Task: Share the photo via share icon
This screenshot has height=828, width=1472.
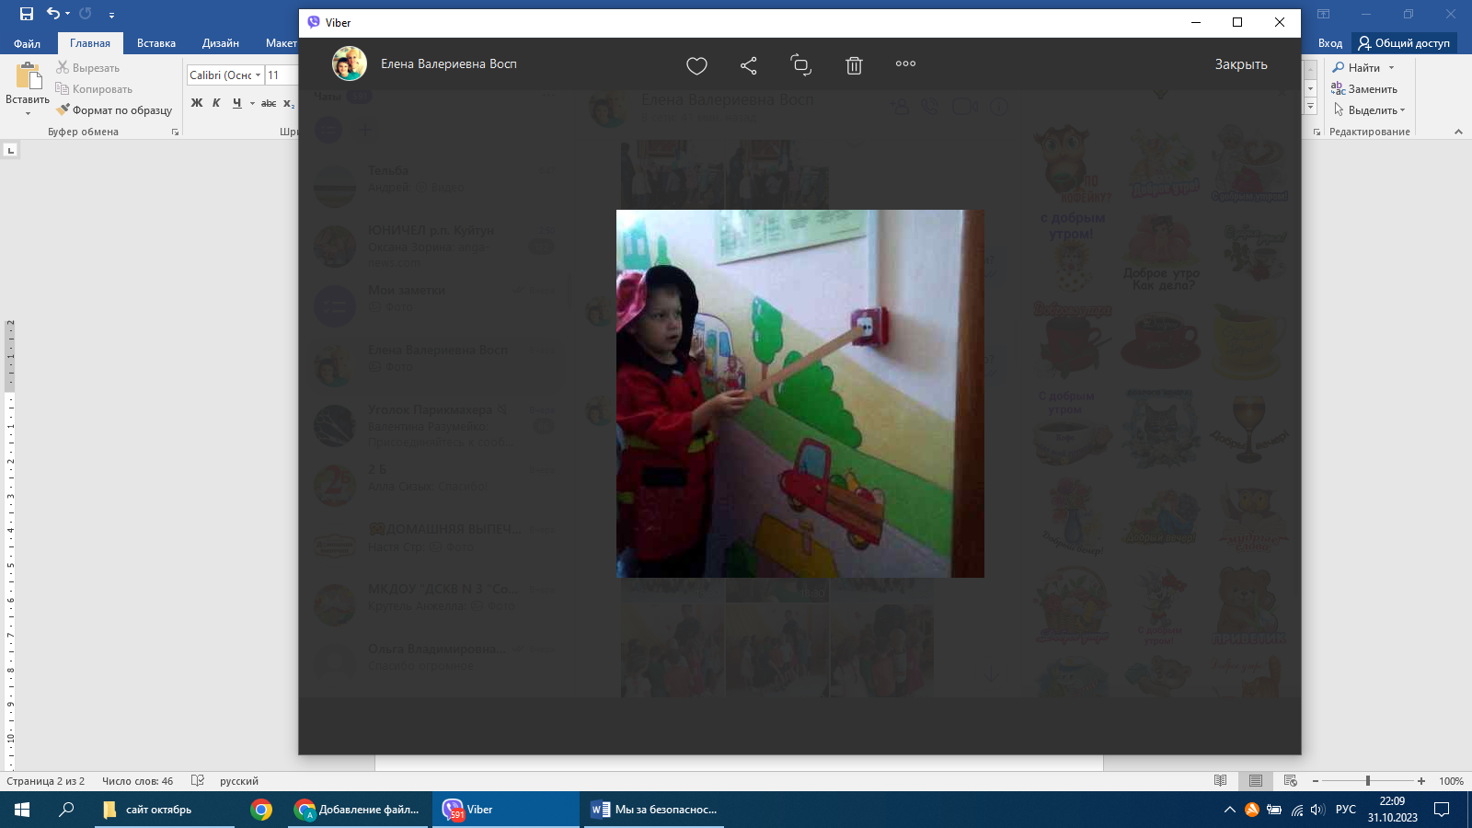Action: click(x=749, y=65)
